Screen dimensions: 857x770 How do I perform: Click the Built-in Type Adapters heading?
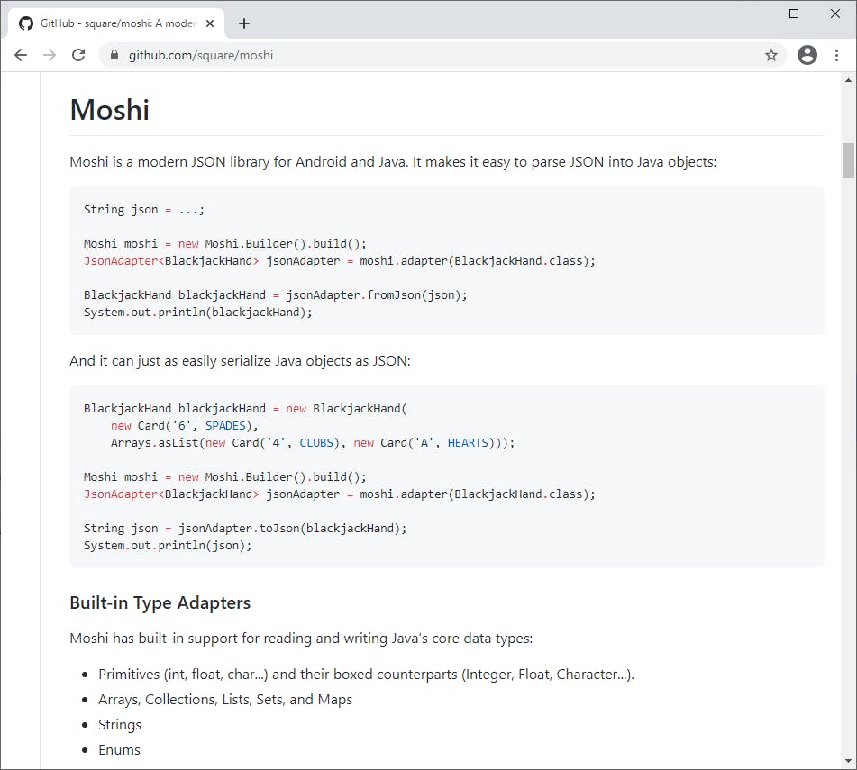click(x=160, y=602)
